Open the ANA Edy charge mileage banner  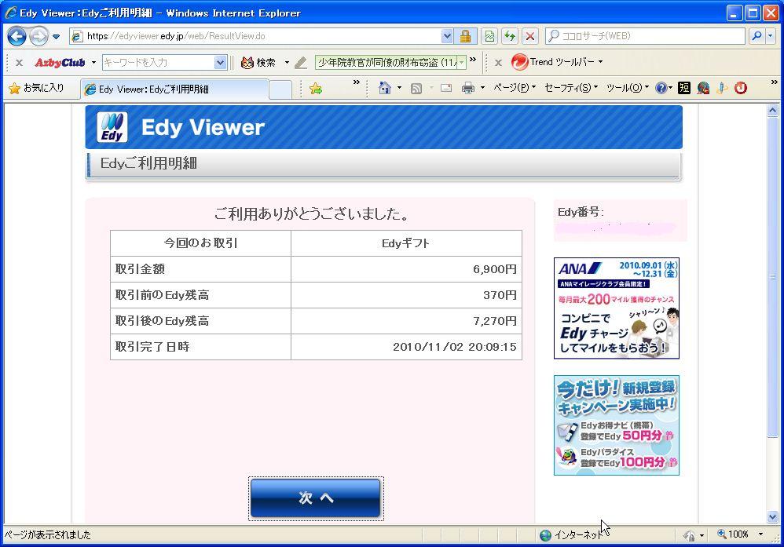(x=616, y=308)
